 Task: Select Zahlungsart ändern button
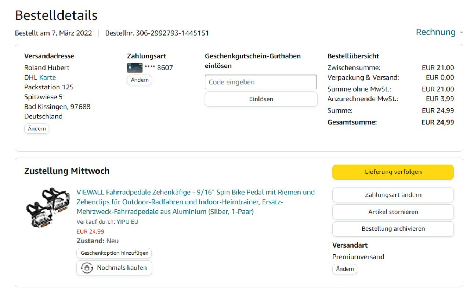point(393,195)
